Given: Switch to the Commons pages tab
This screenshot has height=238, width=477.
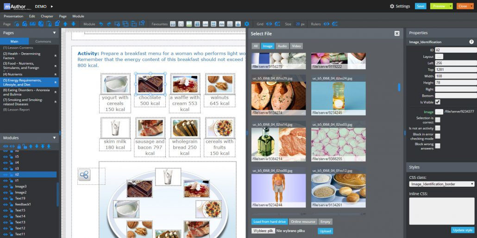Looking at the screenshot, I should [x=43, y=41].
